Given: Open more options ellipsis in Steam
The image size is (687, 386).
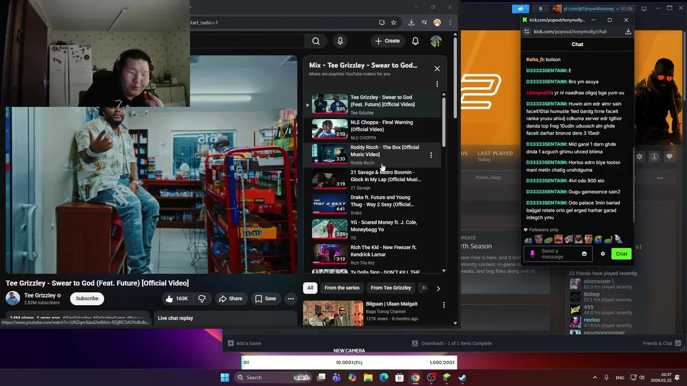Looking at the screenshot, I should 660,177.
